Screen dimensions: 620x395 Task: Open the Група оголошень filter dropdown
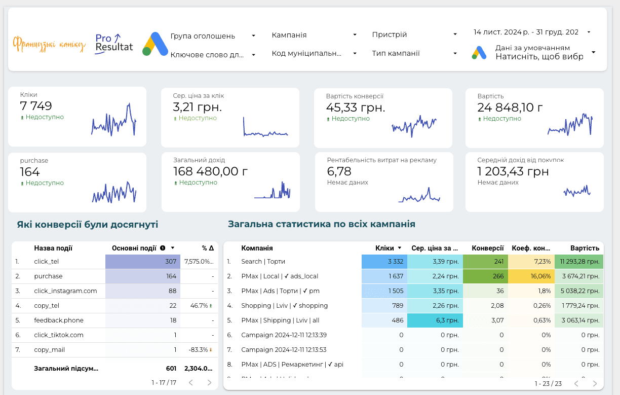pos(213,36)
